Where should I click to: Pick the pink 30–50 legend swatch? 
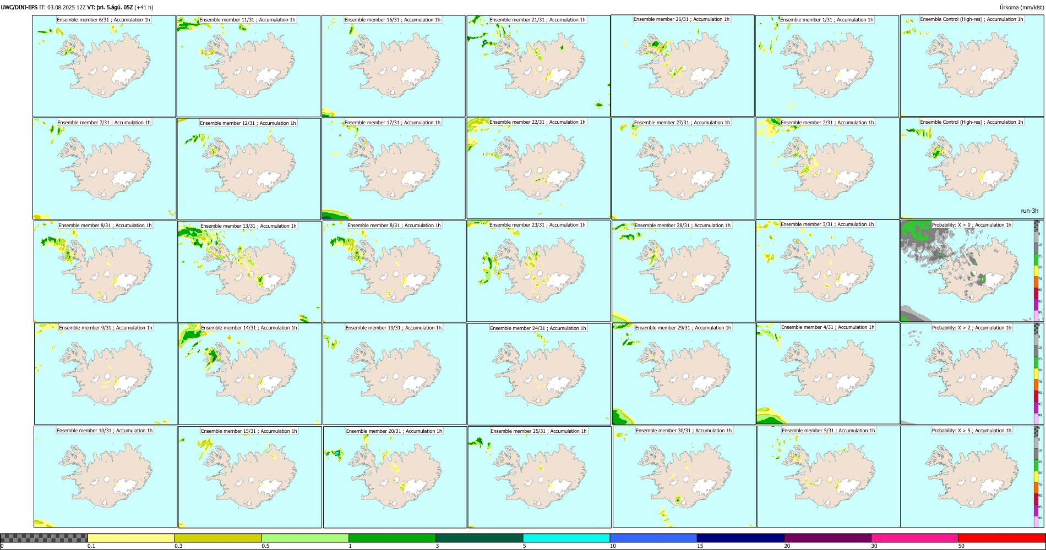(914, 538)
